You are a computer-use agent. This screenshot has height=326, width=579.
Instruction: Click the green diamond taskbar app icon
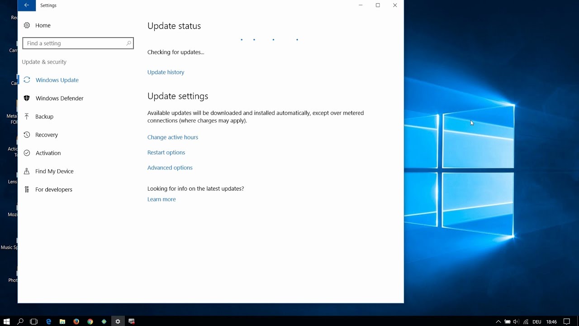click(x=104, y=321)
